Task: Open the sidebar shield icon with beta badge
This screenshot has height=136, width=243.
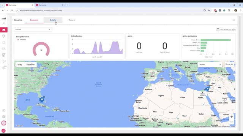Action: pyautogui.click(x=4, y=68)
